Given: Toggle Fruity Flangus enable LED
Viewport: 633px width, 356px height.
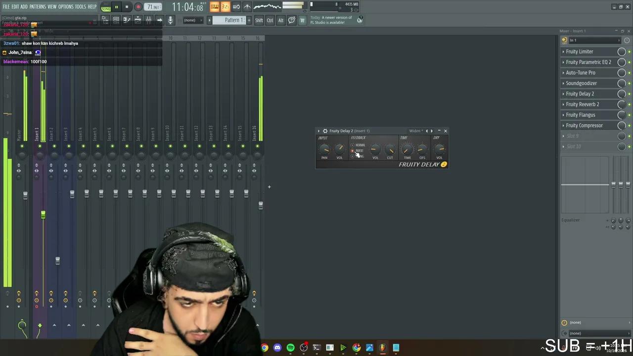Looking at the screenshot, I should pyautogui.click(x=629, y=115).
